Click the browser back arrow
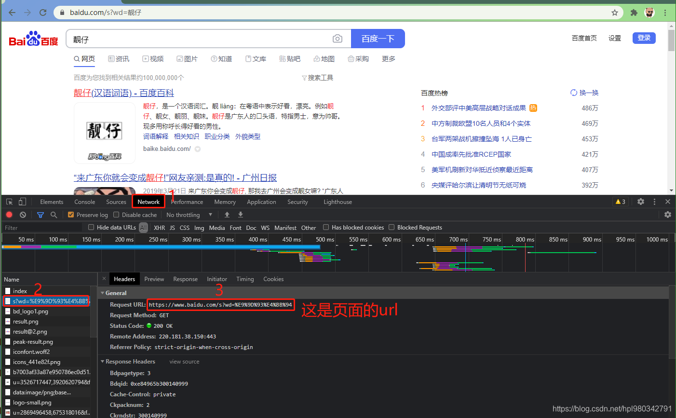676x418 pixels. pyautogui.click(x=13, y=13)
